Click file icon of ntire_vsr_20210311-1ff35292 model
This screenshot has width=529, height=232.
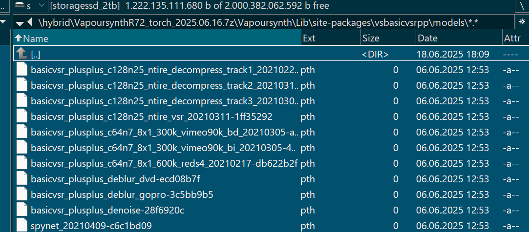(22, 116)
